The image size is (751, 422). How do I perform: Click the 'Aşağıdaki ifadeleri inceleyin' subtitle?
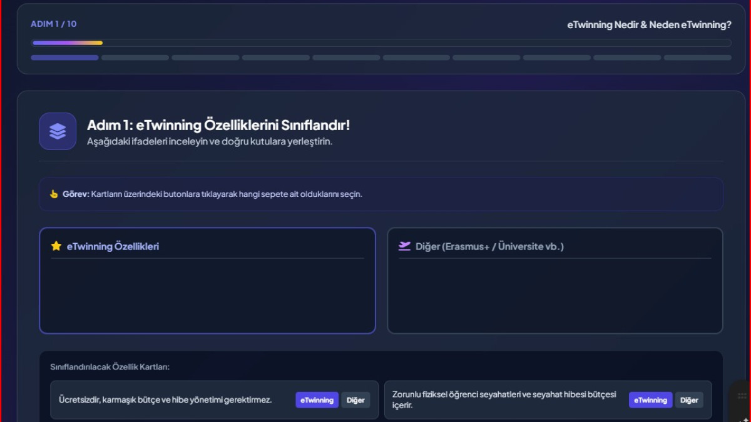pyautogui.click(x=210, y=141)
